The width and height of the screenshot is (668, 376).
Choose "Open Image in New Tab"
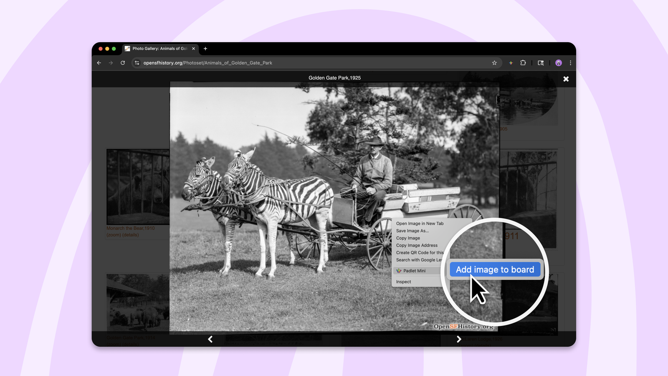coord(420,224)
